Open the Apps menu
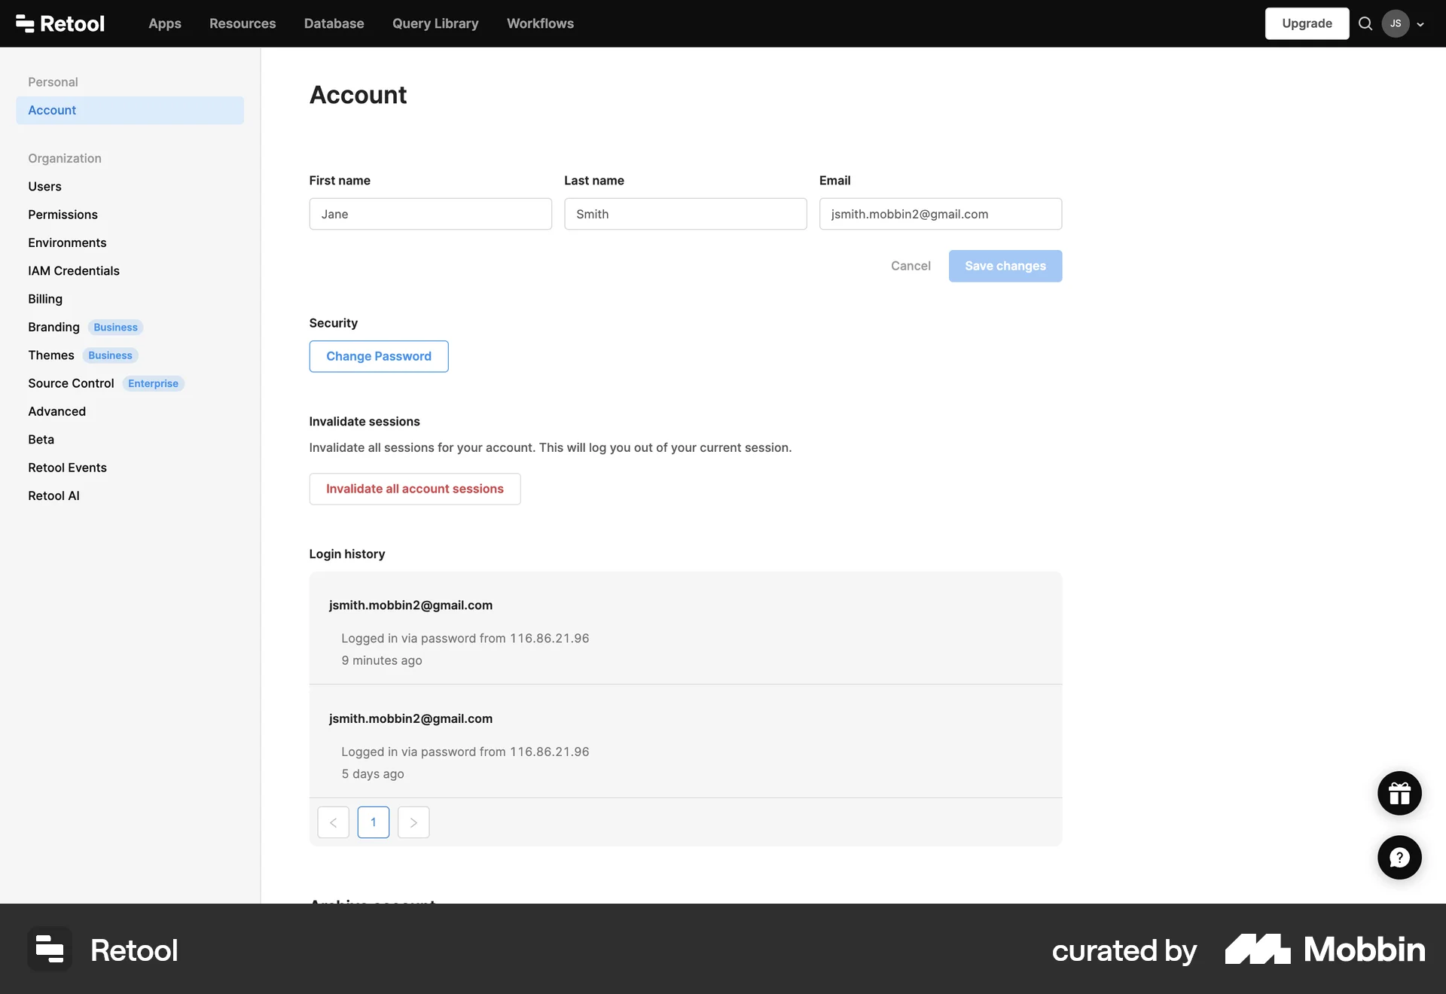The width and height of the screenshot is (1446, 994). pos(164,23)
